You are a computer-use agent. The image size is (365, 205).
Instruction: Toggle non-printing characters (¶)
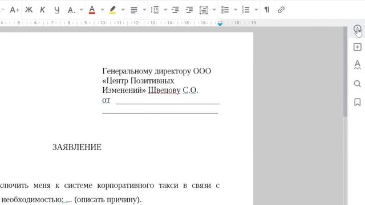(267, 10)
